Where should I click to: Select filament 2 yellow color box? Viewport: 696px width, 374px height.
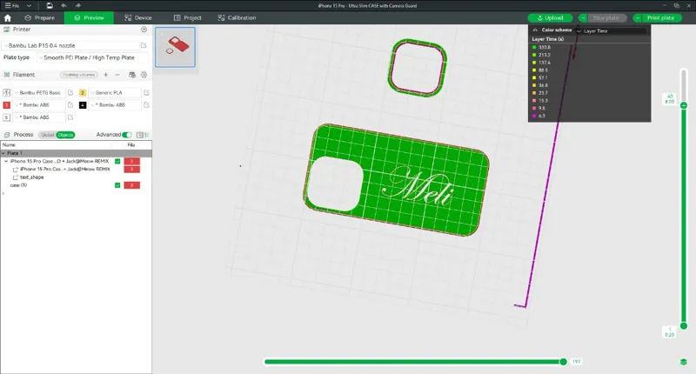tap(83, 93)
